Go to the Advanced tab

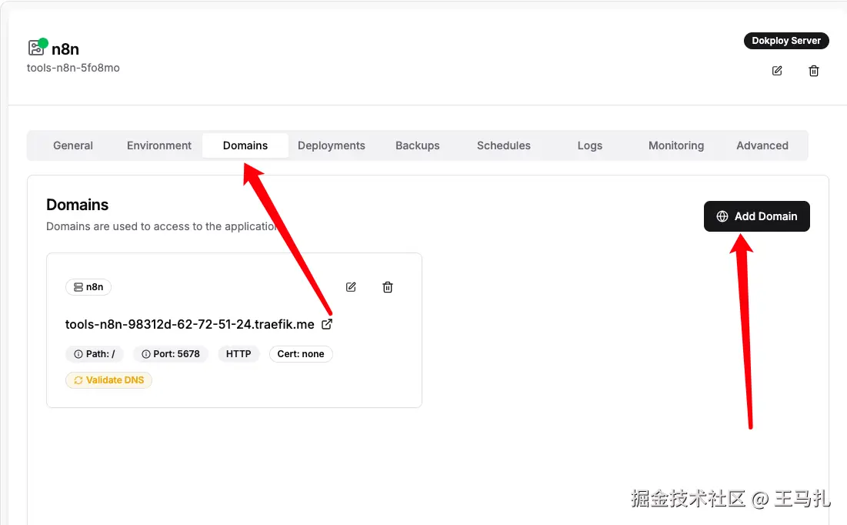762,145
